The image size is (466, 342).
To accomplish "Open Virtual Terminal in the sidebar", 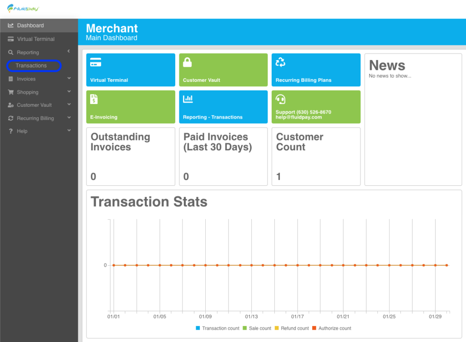I will coord(39,39).
